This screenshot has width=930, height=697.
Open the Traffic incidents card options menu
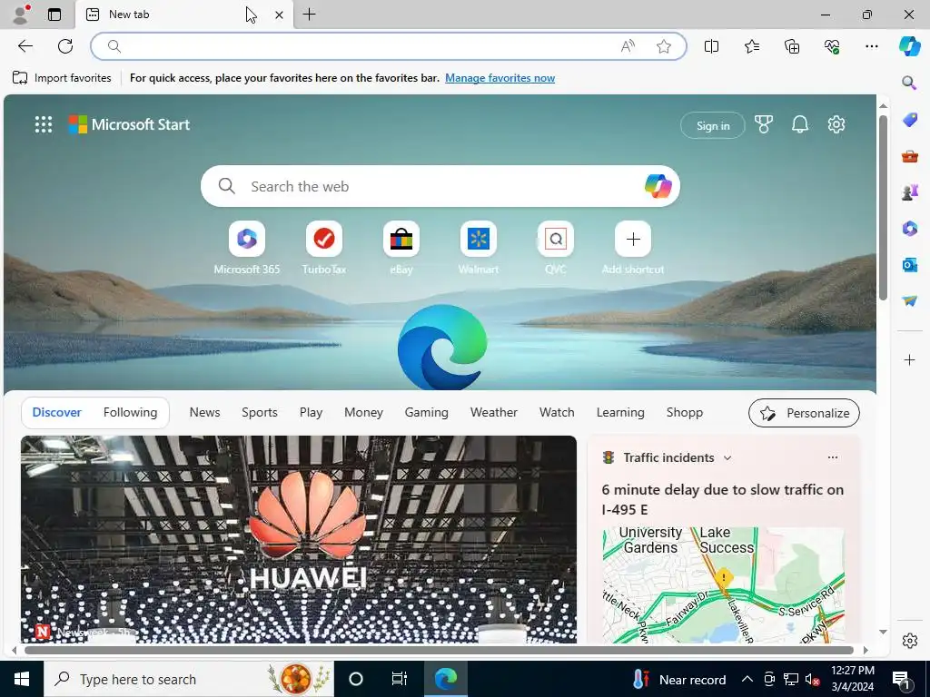[833, 457]
